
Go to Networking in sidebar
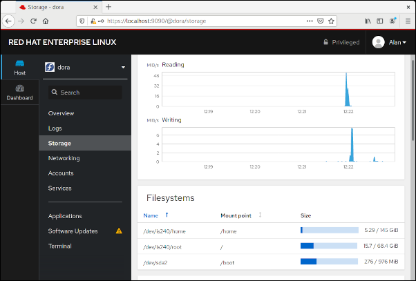64,158
